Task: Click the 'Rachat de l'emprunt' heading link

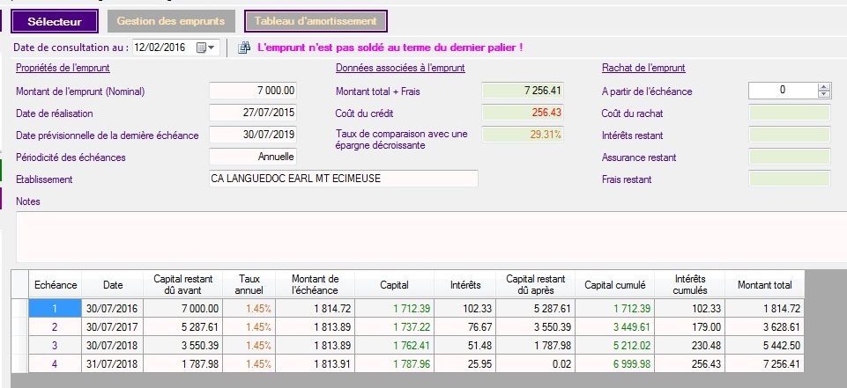Action: (643, 68)
